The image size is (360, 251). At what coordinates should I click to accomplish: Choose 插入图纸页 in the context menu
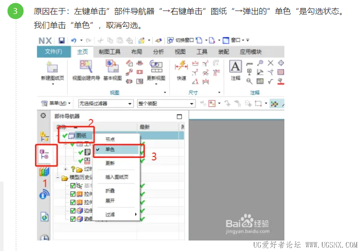117,177
